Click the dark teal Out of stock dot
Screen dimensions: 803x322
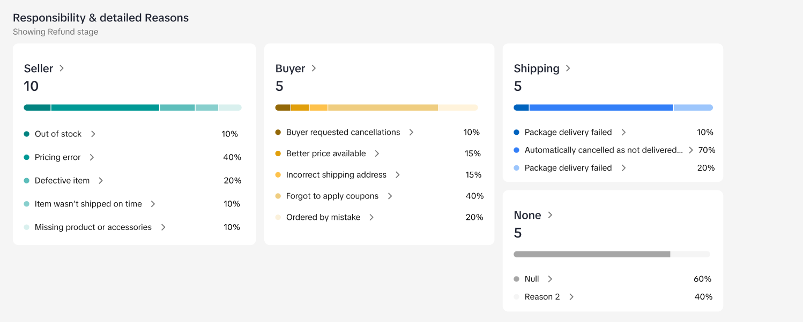pos(27,134)
